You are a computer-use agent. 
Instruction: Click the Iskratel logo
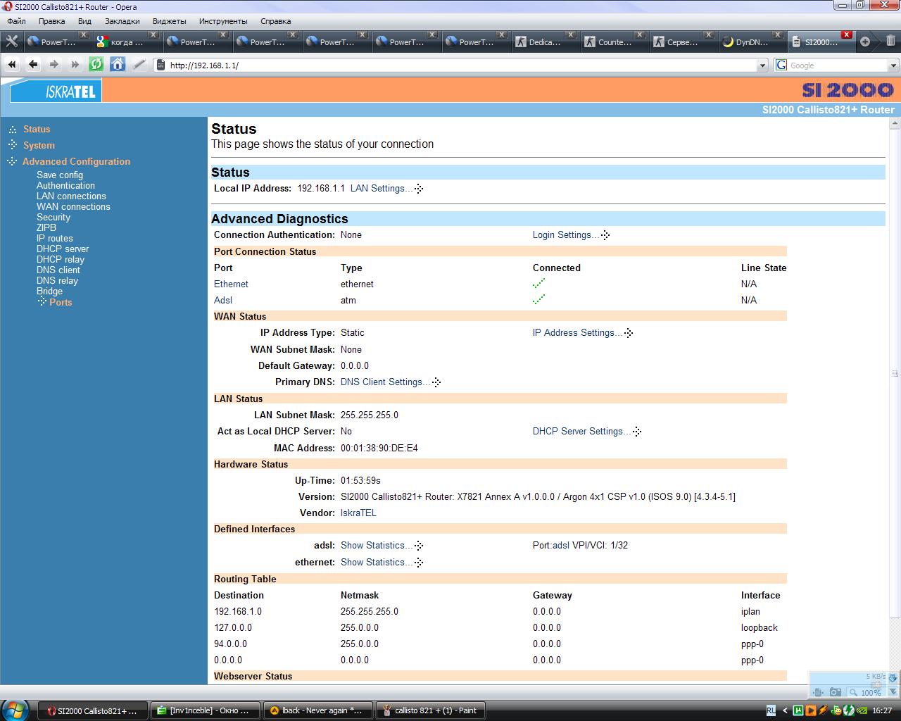pyautogui.click(x=56, y=91)
